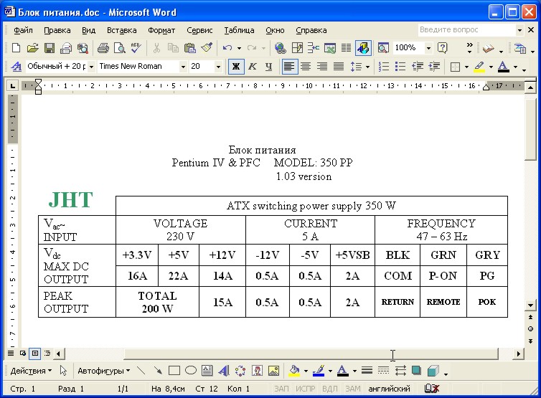
Task: Open the Правка menu
Action: [57, 30]
